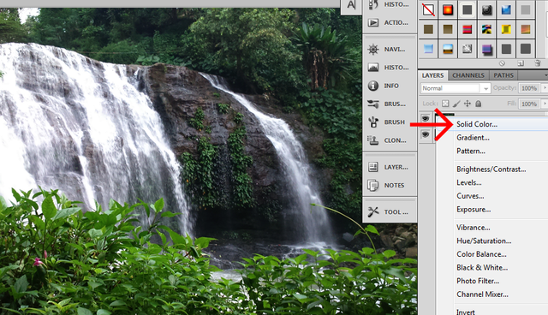Switch to the Layers tab

coord(432,75)
